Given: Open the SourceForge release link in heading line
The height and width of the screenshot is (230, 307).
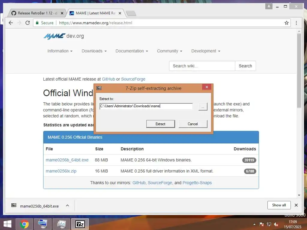Looking at the screenshot, I should 133,79.
